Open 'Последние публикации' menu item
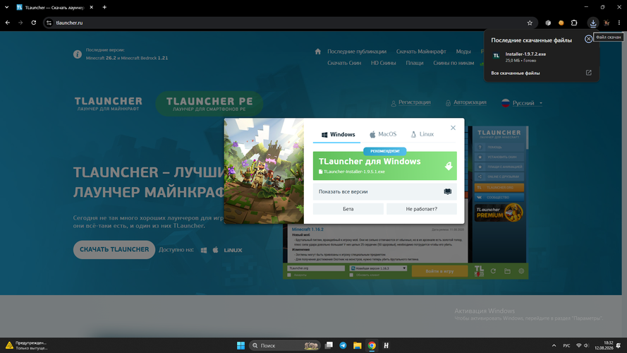The height and width of the screenshot is (353, 627). coord(357,52)
